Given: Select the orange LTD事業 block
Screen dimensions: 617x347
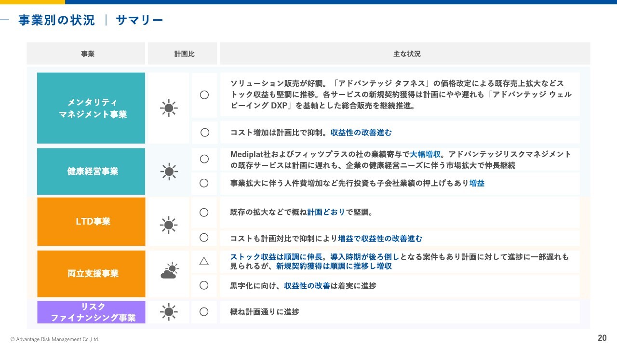Looking at the screenshot, I should [x=91, y=222].
